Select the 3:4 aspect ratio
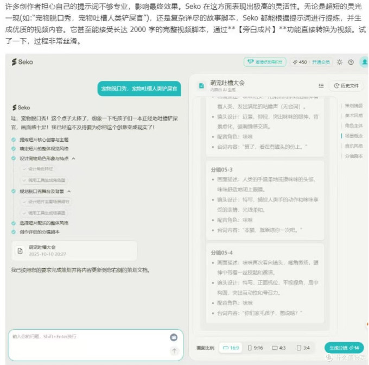Screen dimensions: 369x365 coord(303,348)
